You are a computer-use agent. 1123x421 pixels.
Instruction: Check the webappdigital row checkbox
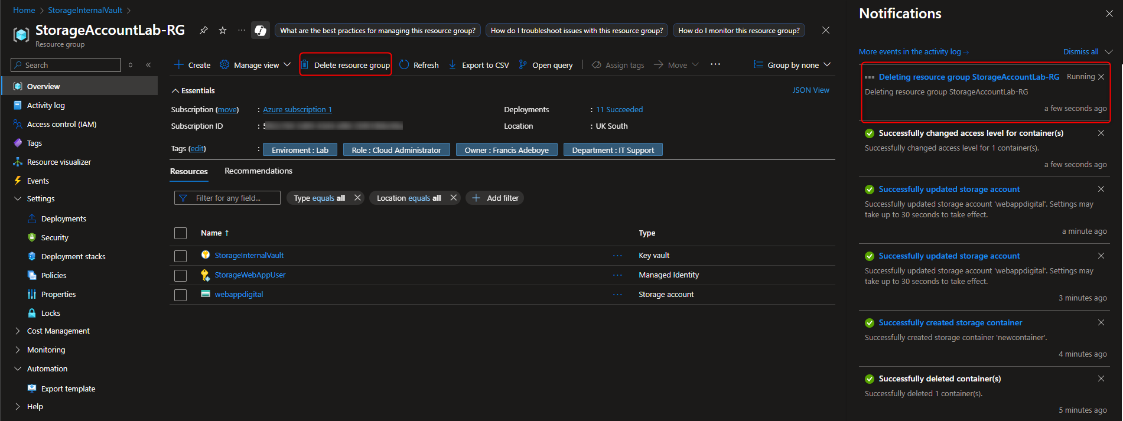point(181,295)
